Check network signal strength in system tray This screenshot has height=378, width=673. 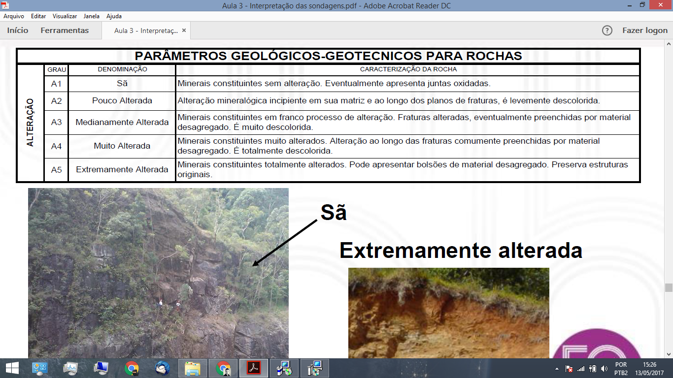tap(581, 368)
